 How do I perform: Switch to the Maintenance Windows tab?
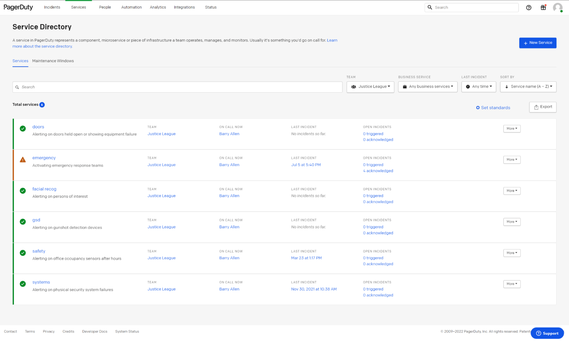pos(53,61)
